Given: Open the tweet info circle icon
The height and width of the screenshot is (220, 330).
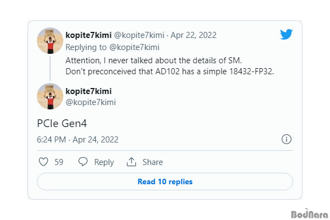Looking at the screenshot, I should click(x=286, y=139).
